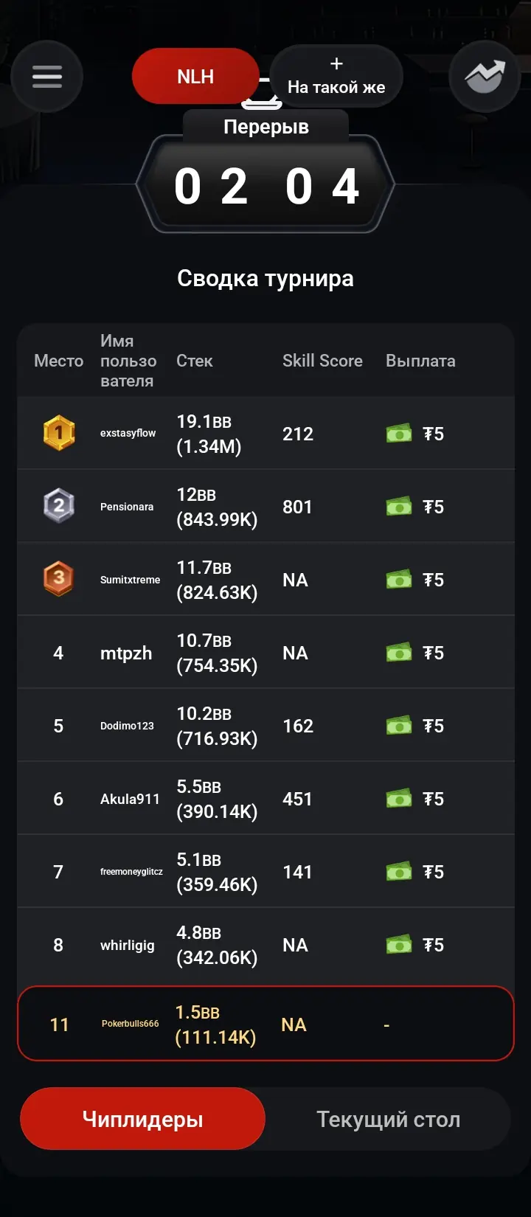The width and height of the screenshot is (531, 1217).
Task: Select the highlighted Pokerbulls666 row
Action: (265, 1024)
